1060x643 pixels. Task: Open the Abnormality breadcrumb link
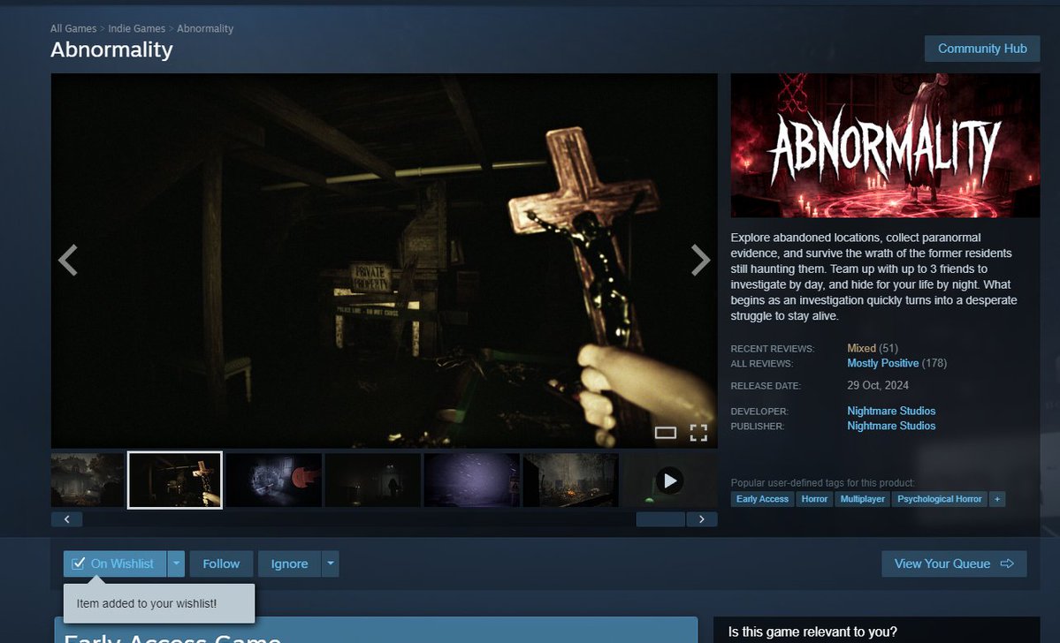coord(205,28)
